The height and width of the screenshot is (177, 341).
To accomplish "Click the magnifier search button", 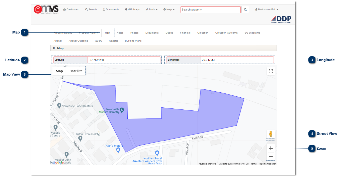I will point(245,10).
